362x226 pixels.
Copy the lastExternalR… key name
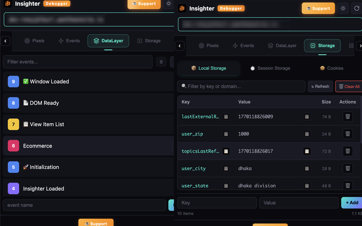coord(226,117)
